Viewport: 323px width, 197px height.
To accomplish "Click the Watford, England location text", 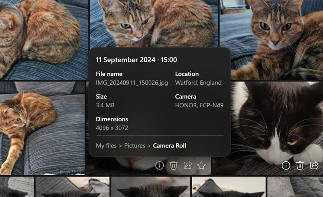I will tap(198, 83).
